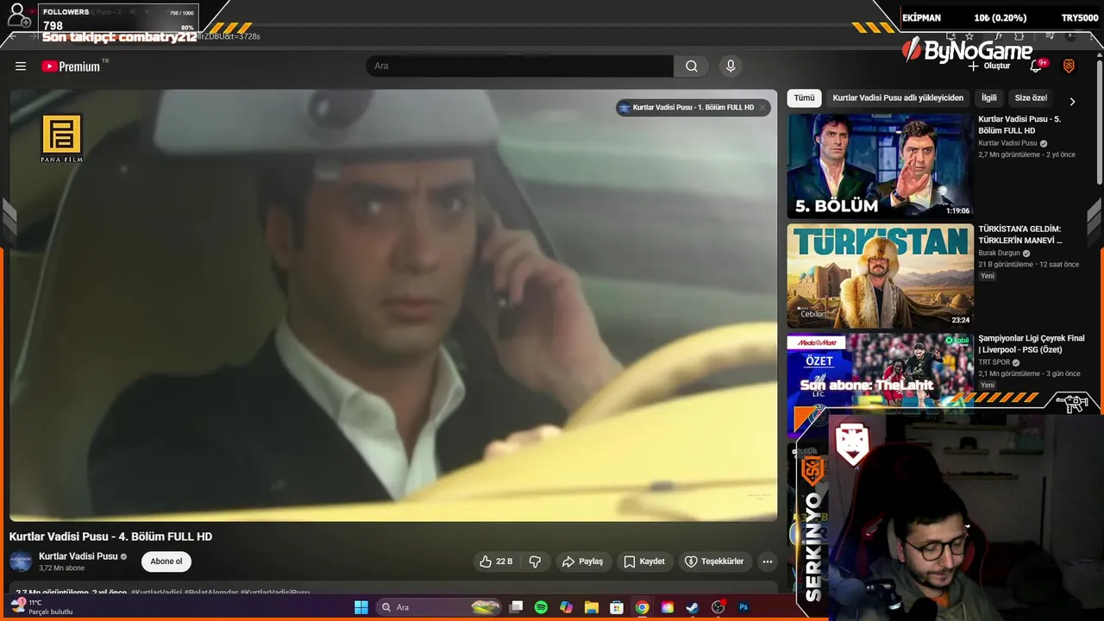This screenshot has width=1104, height=621.
Task: Open title Kurtlar Vadisi Pusu - 5. Bölüm
Action: [1019, 125]
